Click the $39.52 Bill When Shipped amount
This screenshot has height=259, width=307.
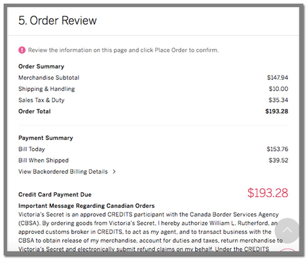tap(278, 160)
